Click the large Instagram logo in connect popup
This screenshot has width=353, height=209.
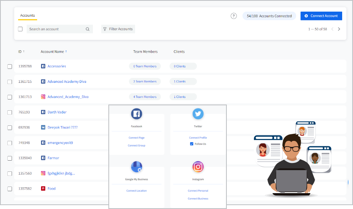(198, 167)
